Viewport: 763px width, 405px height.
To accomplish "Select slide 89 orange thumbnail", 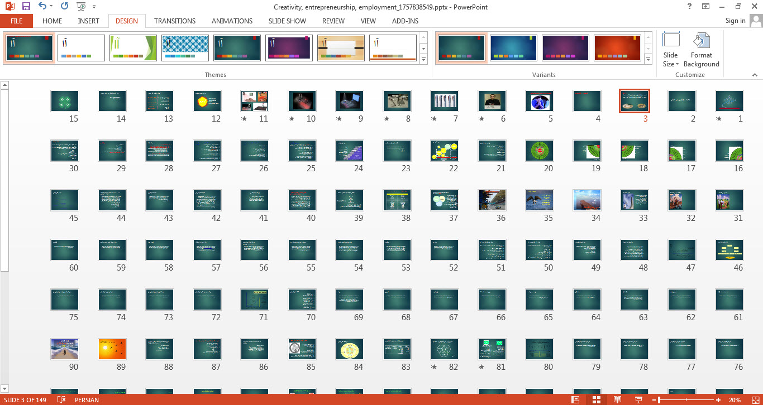I will pyautogui.click(x=112, y=349).
